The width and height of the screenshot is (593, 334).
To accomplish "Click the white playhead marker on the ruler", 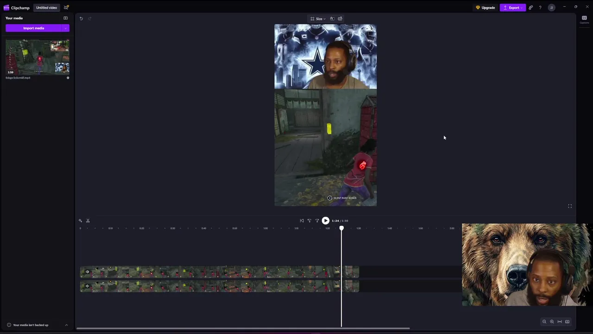I will pos(341,228).
